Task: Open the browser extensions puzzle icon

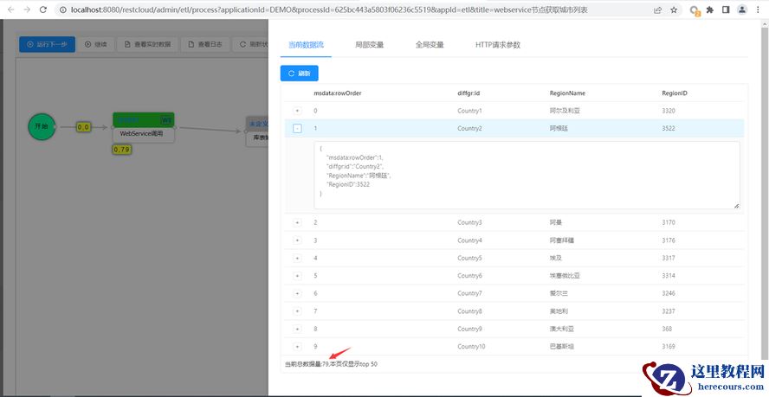Action: (x=710, y=10)
